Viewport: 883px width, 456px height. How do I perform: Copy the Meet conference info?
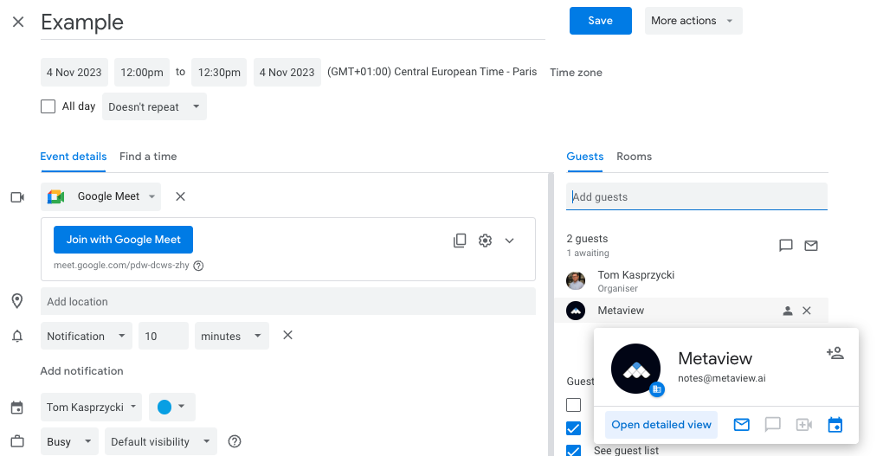pyautogui.click(x=460, y=241)
